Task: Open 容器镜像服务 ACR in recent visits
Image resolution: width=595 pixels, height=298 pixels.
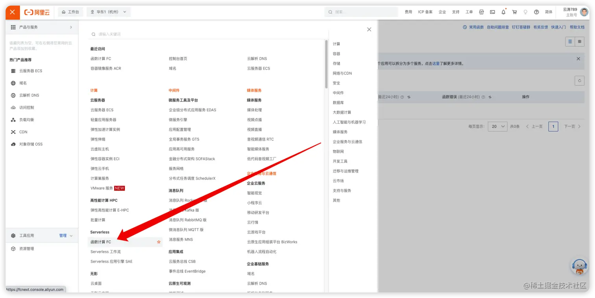Action: [106, 68]
